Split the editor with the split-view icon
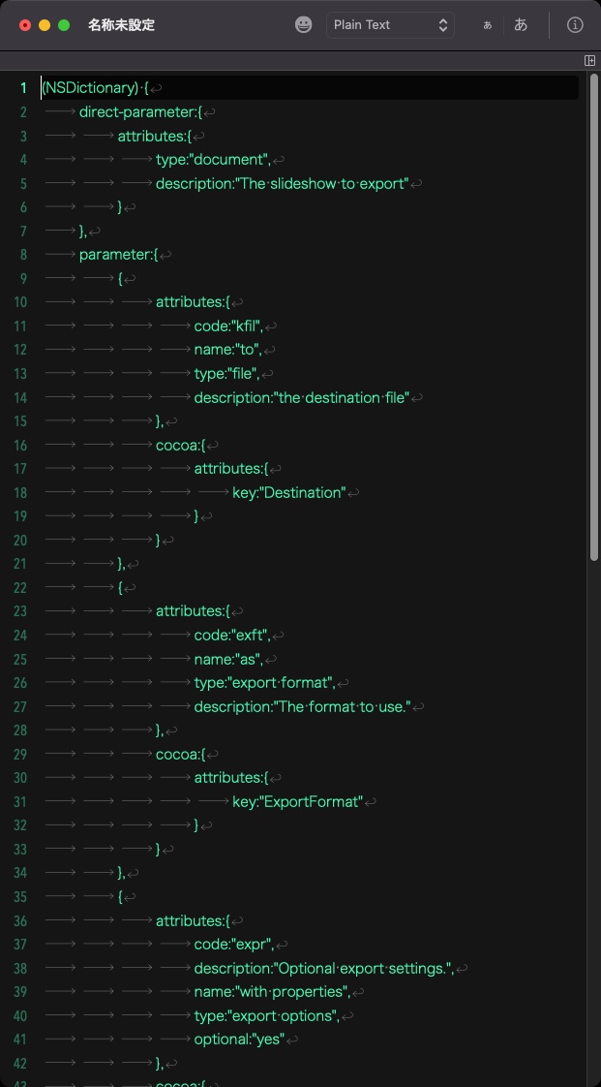 [x=590, y=61]
